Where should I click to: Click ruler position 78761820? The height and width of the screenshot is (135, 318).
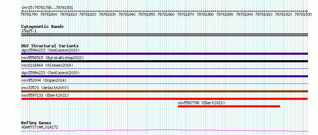pyautogui.click(x=88, y=14)
